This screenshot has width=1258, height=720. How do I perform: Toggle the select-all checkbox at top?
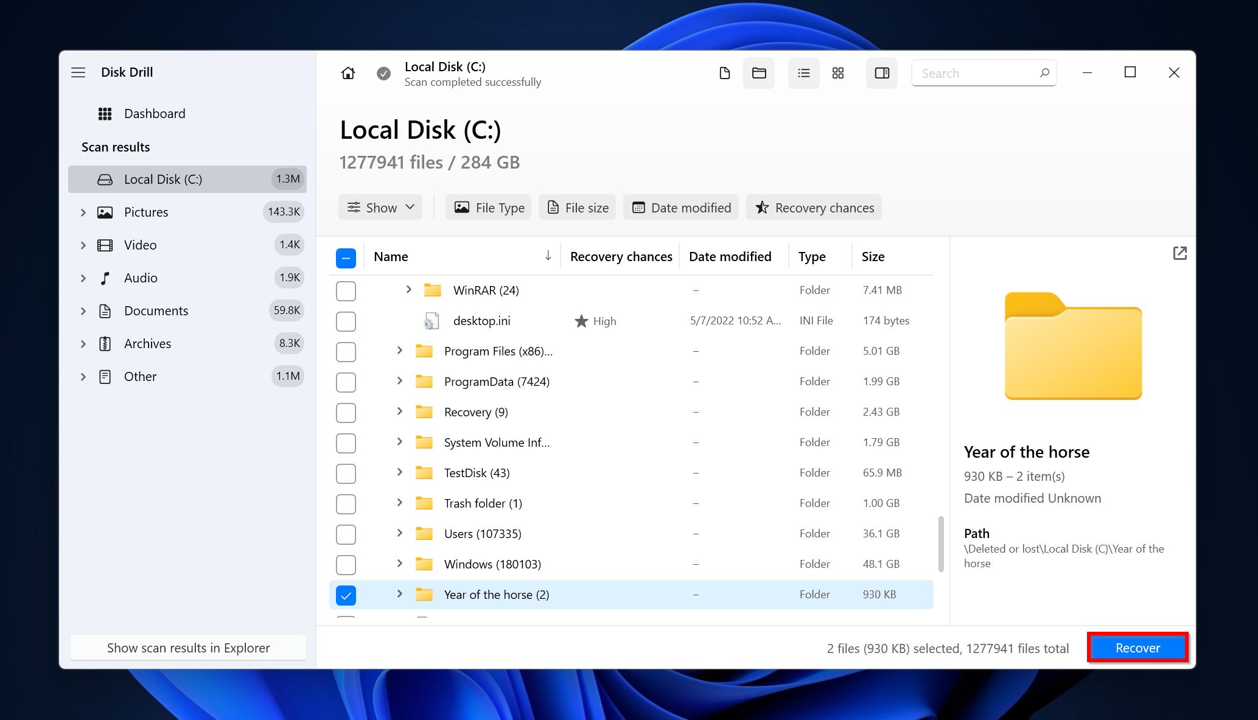(346, 257)
